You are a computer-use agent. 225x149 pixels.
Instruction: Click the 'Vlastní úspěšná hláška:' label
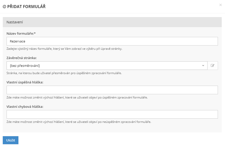click(x=25, y=82)
